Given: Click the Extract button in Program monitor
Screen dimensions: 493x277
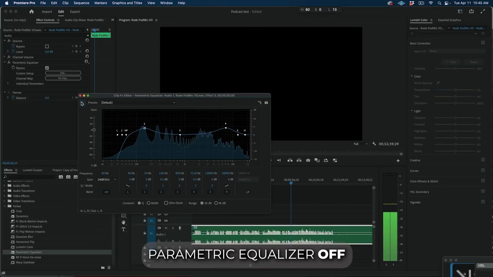Looking at the screenshot, I should [299, 160].
